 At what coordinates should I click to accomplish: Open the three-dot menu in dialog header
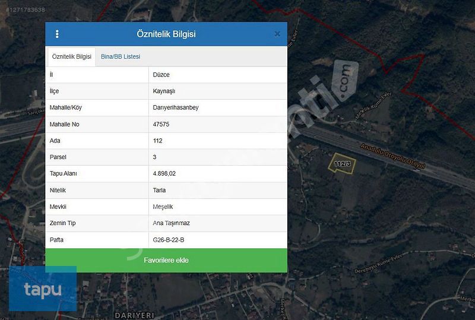tap(57, 34)
